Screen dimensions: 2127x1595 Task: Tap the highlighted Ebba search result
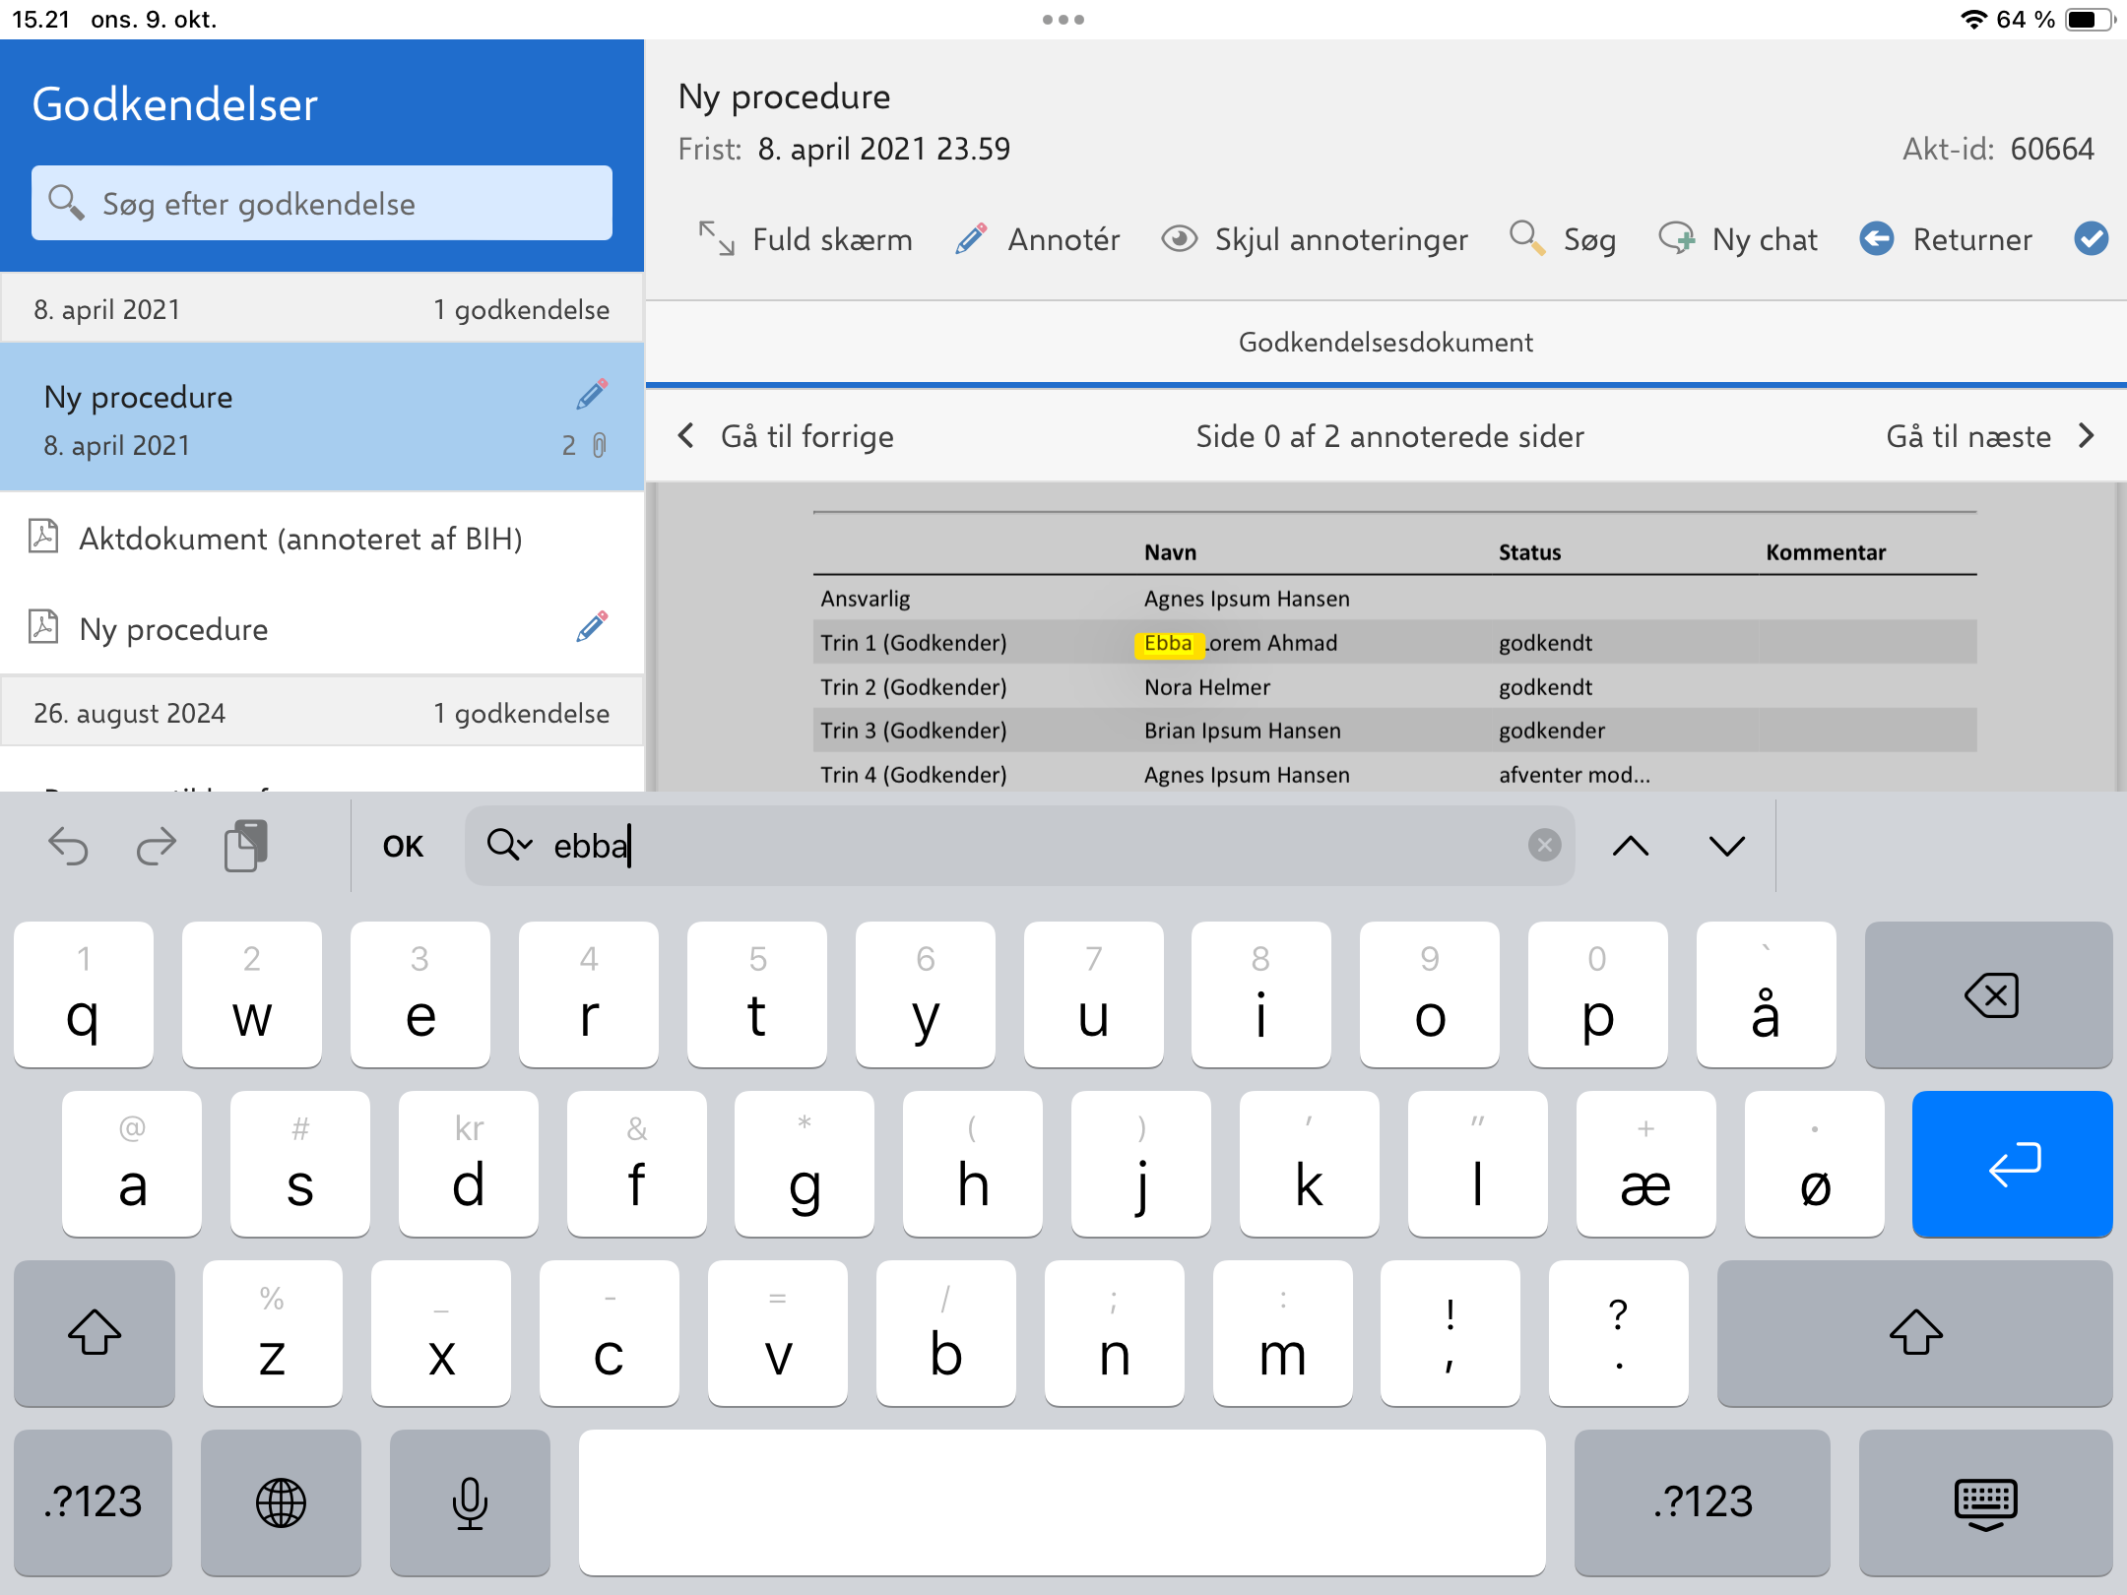tap(1169, 643)
